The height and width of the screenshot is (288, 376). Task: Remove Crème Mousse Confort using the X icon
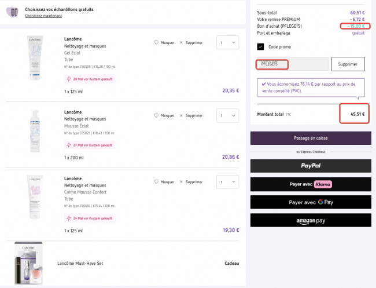(x=181, y=181)
